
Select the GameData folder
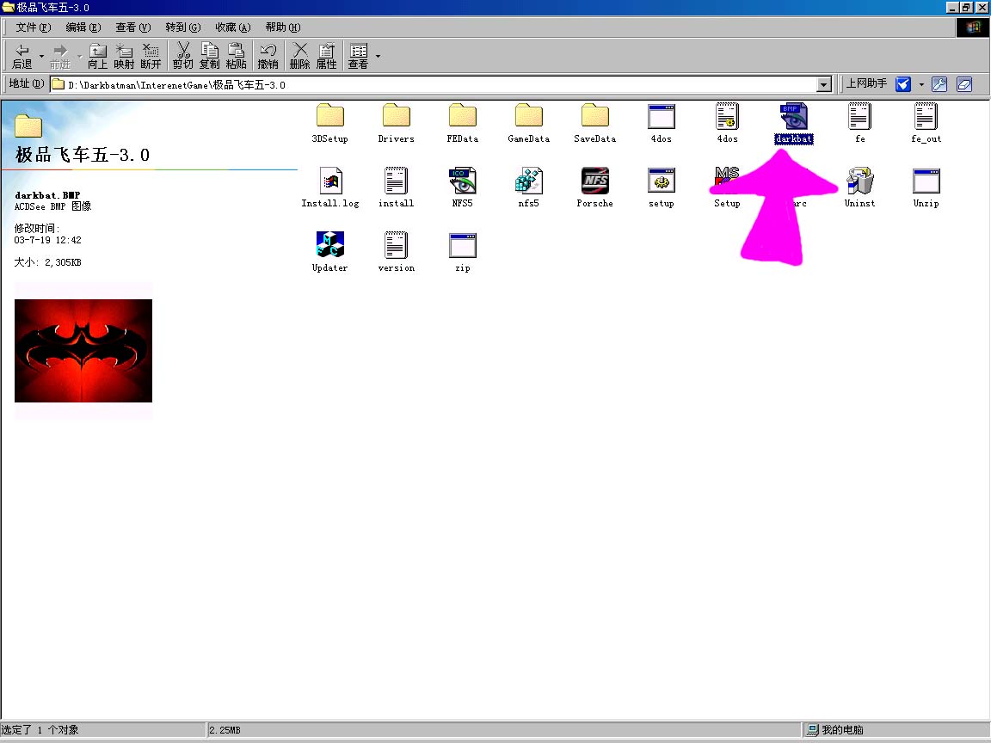pyautogui.click(x=529, y=123)
